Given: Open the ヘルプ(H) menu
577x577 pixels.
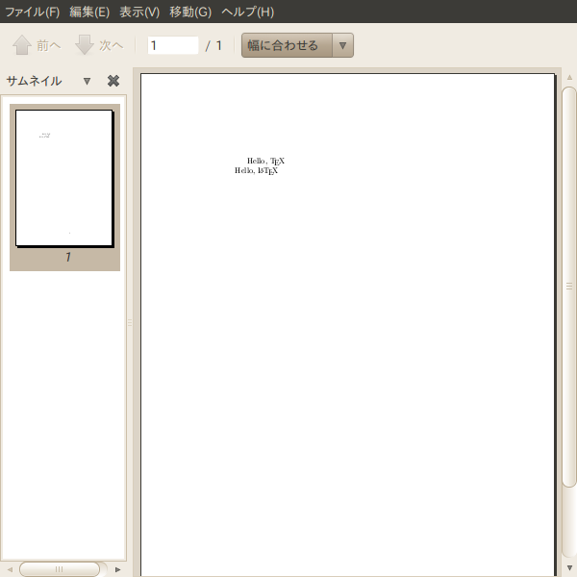Looking at the screenshot, I should tap(248, 12).
